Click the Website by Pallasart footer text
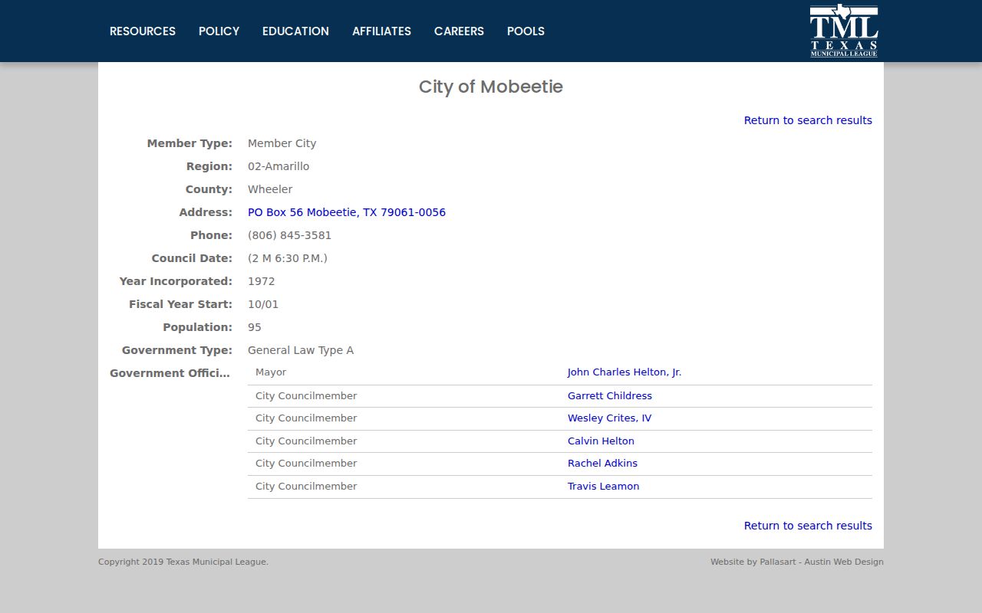 [x=797, y=562]
